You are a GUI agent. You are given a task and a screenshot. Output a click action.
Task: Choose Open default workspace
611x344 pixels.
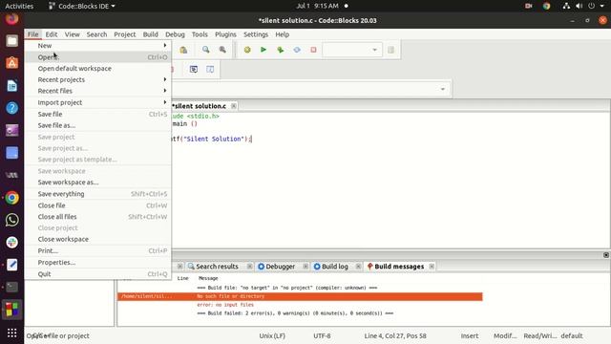coord(97,68)
